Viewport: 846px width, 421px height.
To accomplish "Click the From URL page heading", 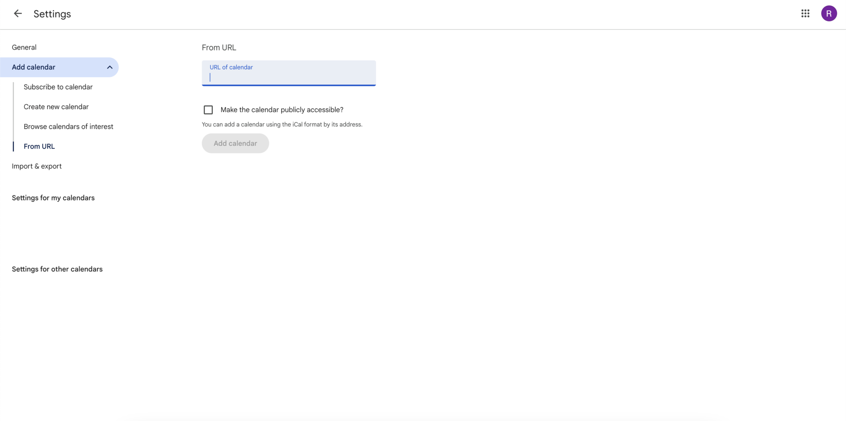I will tap(219, 47).
